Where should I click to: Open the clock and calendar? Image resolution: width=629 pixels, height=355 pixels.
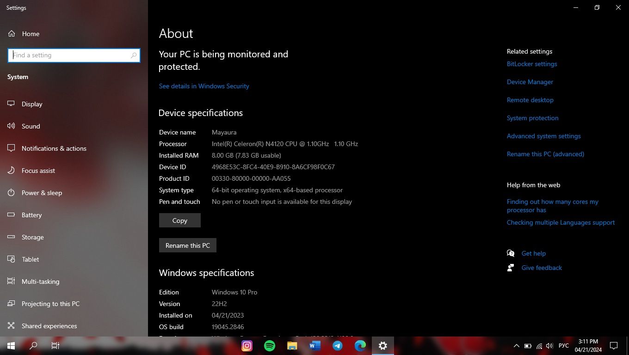pos(588,346)
